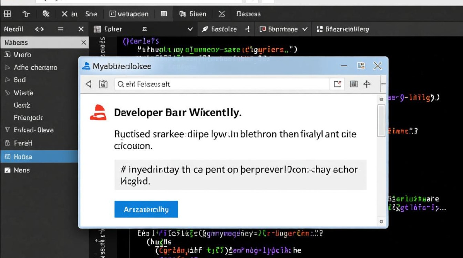Screen dimensions: 463x258
Task: Click the heading starting with "Developer" in the dialog
Action: coord(178,112)
